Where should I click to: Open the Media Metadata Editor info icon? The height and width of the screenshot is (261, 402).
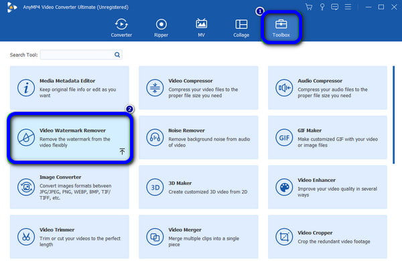click(x=26, y=88)
